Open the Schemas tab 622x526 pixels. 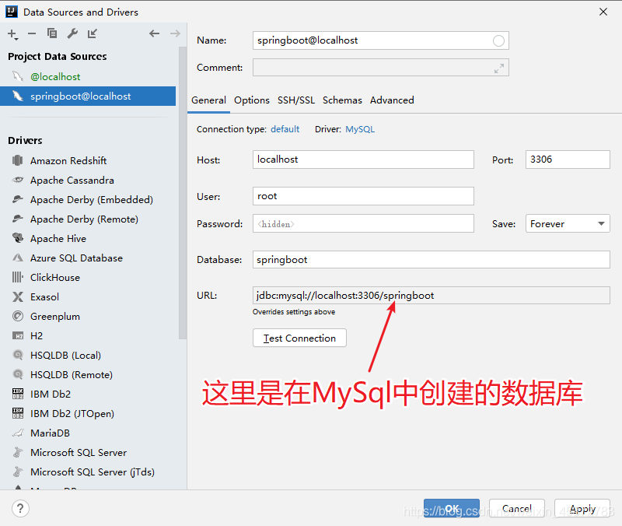point(342,100)
